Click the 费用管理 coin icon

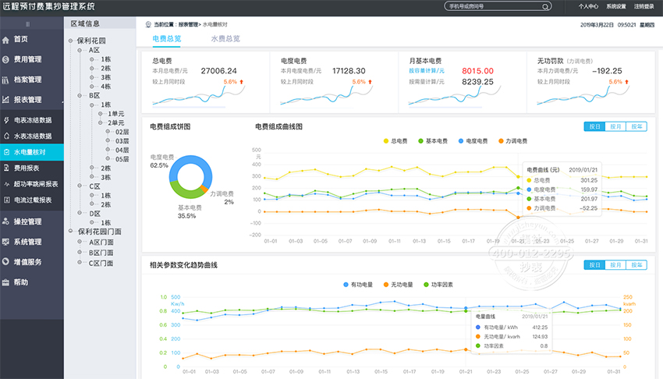pos(6,59)
